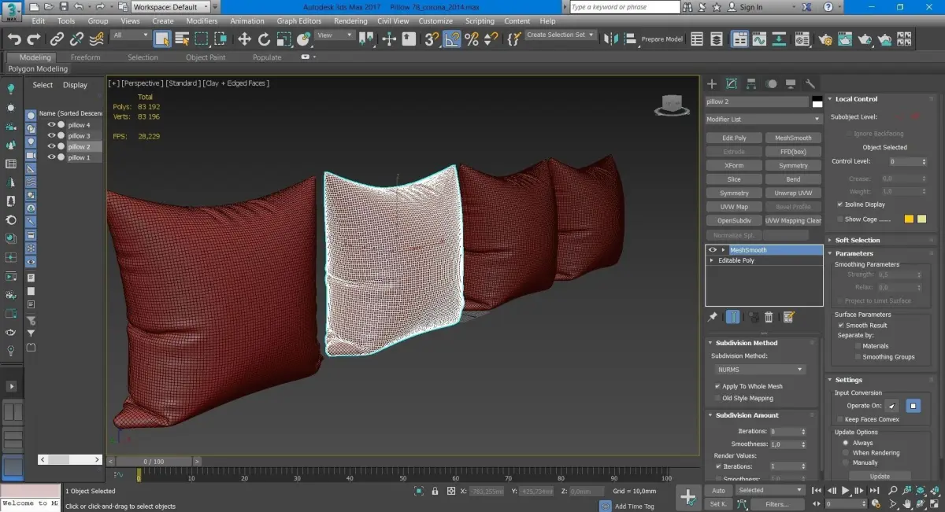Click the orange Show Cage color swatch
This screenshot has height=512, width=945.
tap(910, 219)
